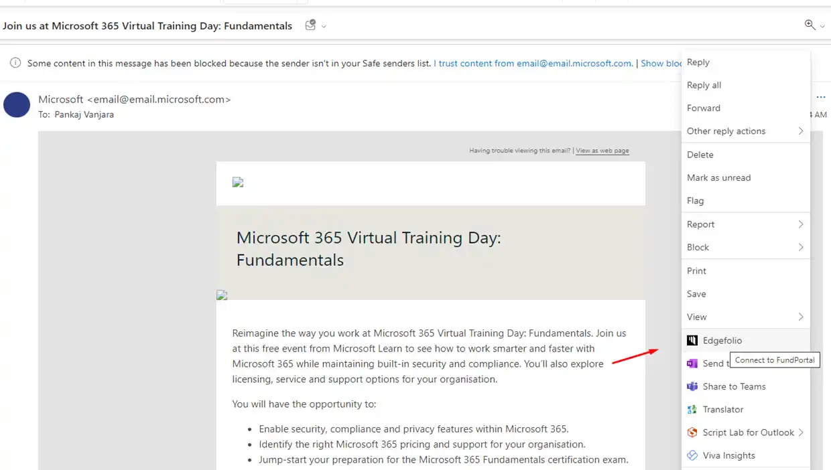Viewport: 831px width, 470px height.
Task: Click 'You will have the opportunity to:' text
Action: coord(304,404)
